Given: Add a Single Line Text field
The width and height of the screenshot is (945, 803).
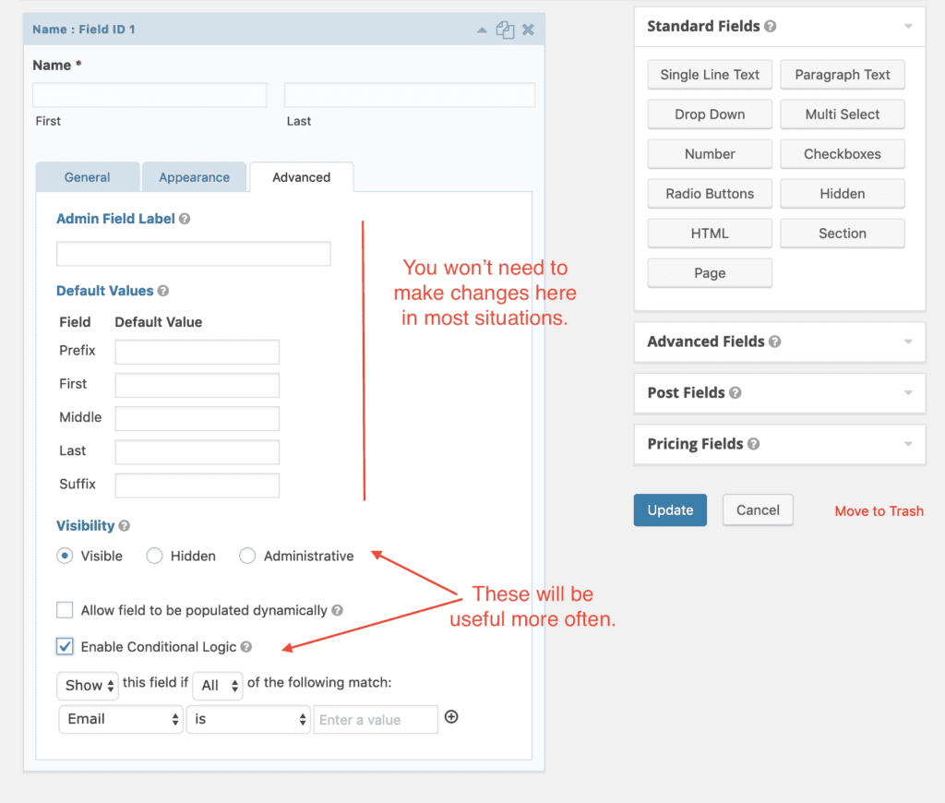Looking at the screenshot, I should pyautogui.click(x=710, y=75).
